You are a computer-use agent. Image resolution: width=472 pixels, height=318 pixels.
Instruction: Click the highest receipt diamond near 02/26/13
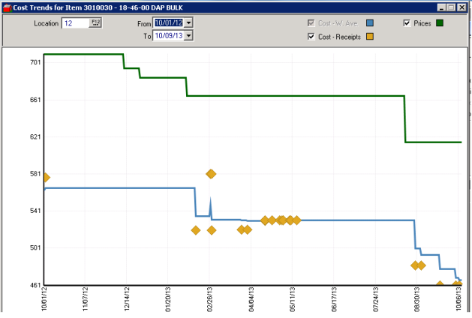pyautogui.click(x=211, y=174)
